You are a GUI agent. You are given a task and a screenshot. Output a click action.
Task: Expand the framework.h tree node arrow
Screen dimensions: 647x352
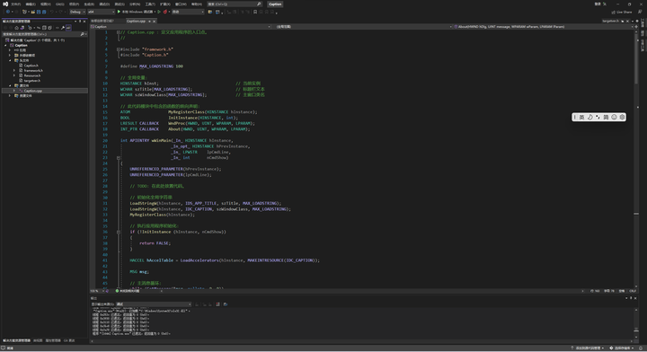tap(14, 70)
